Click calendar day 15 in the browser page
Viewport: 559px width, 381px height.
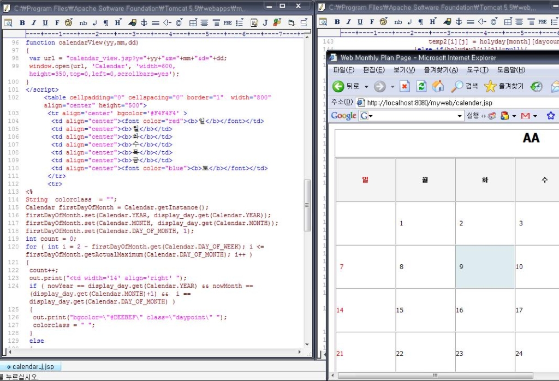click(400, 310)
